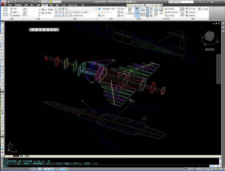Open 模型中的光源 lights in model palette
Image resolution: width=225 pixels, height=171 pixels.
coord(171,12)
